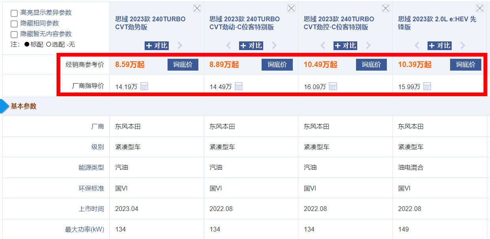The height and width of the screenshot is (239, 490).
Task: Move CVT劲势版 column right with arrow
Action: 180,46
